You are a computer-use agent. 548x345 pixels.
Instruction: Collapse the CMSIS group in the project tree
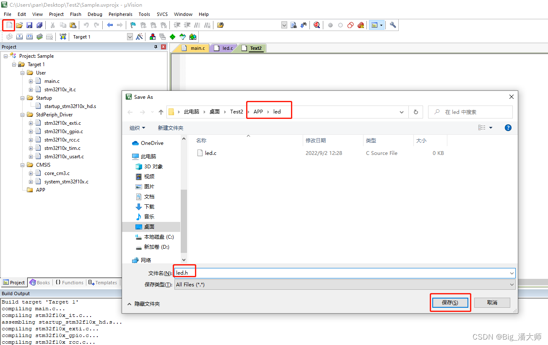(23, 165)
